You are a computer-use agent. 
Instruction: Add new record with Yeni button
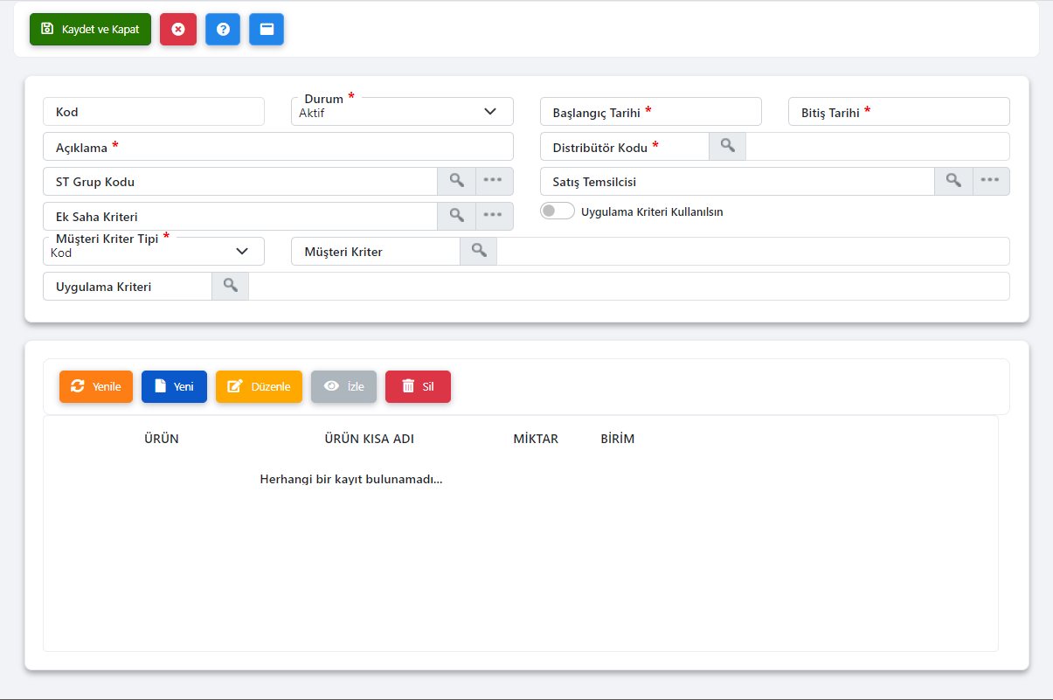coord(174,386)
